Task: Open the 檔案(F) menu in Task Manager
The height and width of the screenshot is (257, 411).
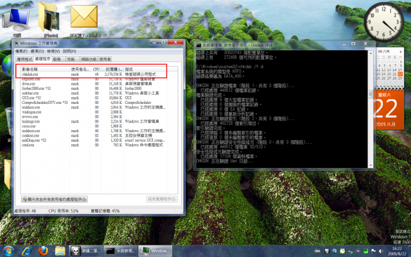Action: point(21,51)
